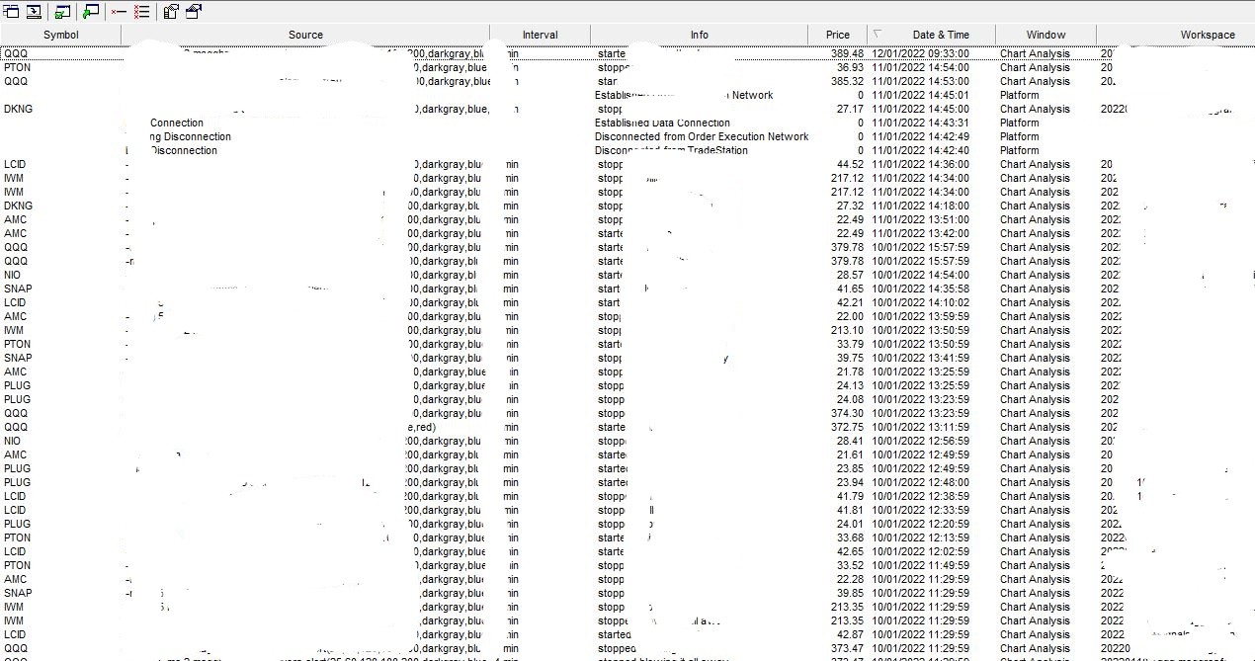The width and height of the screenshot is (1255, 661).
Task: Select the price cell 22.00
Action: tap(850, 316)
